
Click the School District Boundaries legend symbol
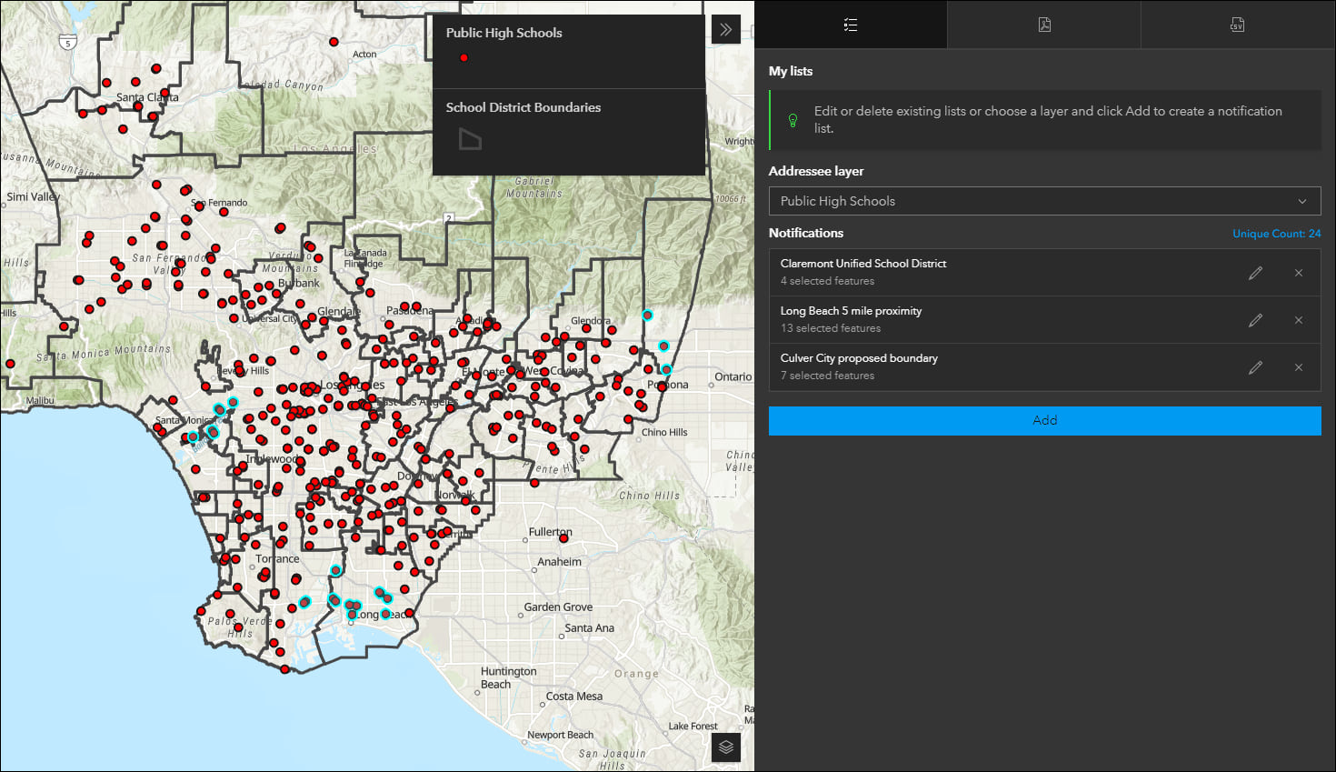pyautogui.click(x=469, y=139)
